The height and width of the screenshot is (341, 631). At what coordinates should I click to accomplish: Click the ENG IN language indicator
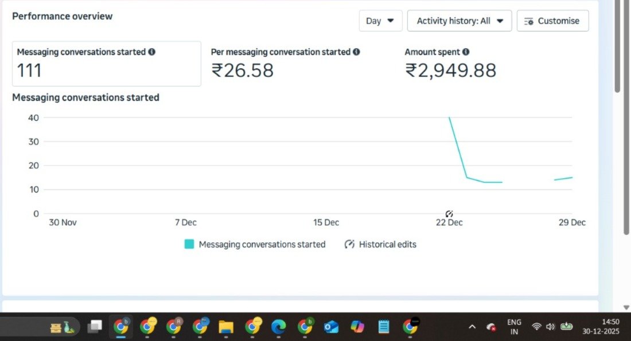(x=514, y=327)
